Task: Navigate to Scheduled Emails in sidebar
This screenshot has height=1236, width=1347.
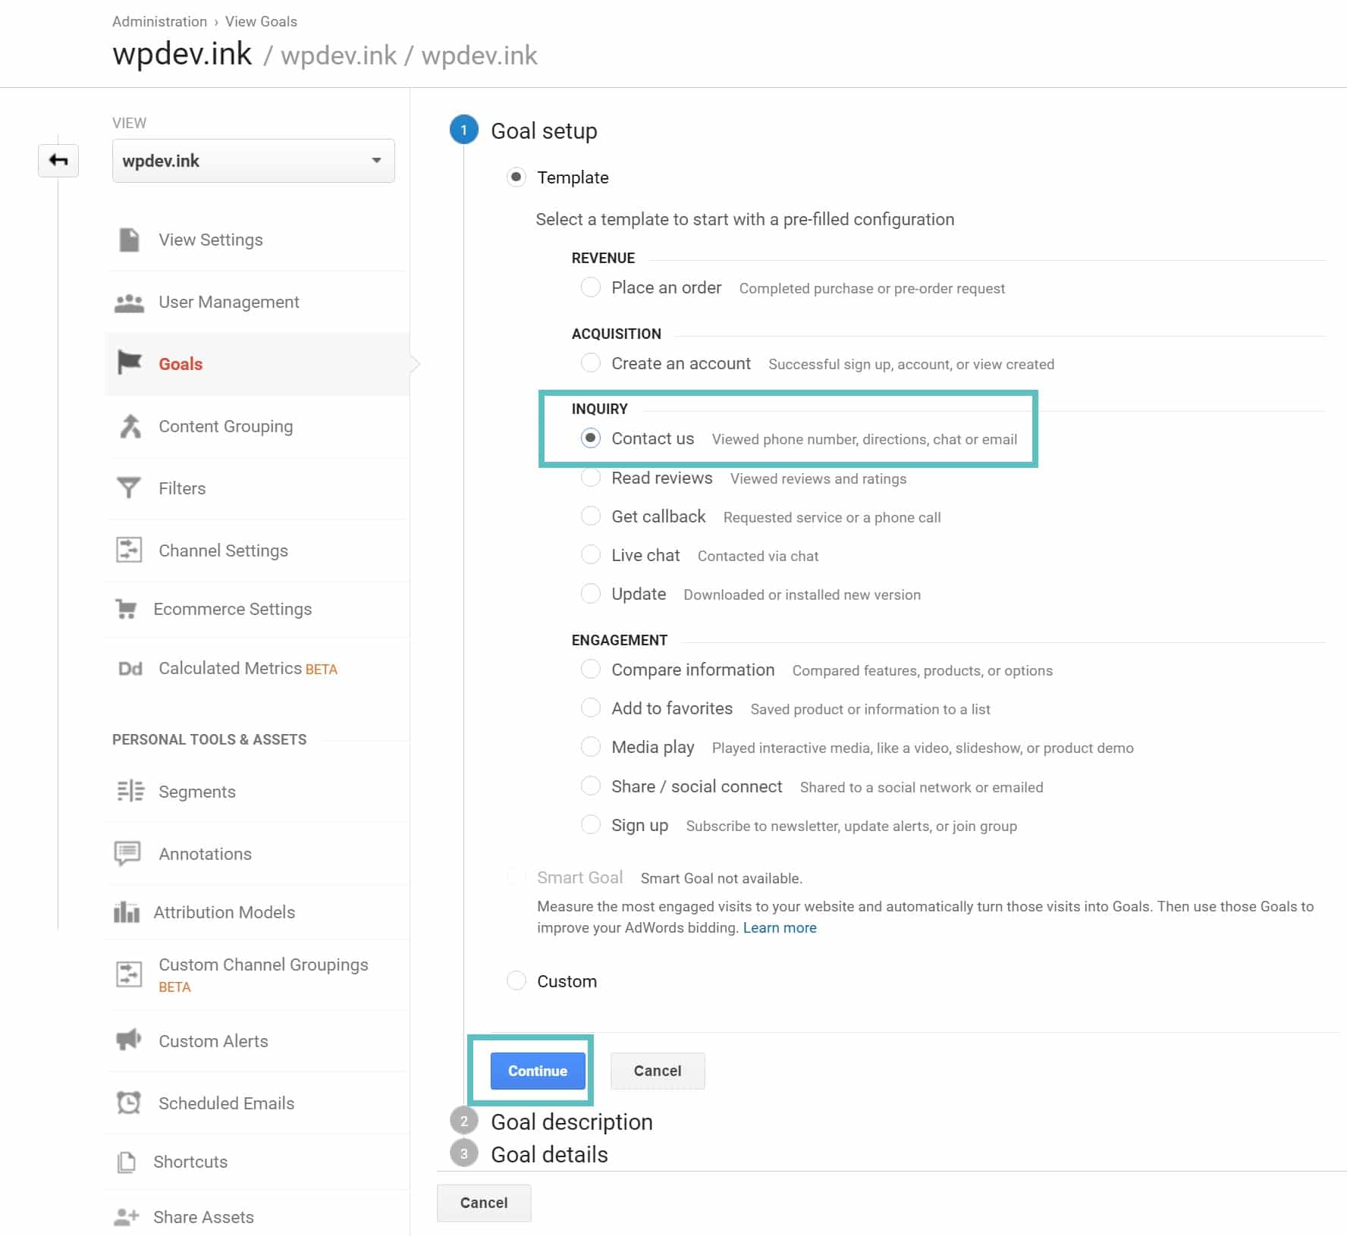Action: pos(226,1103)
